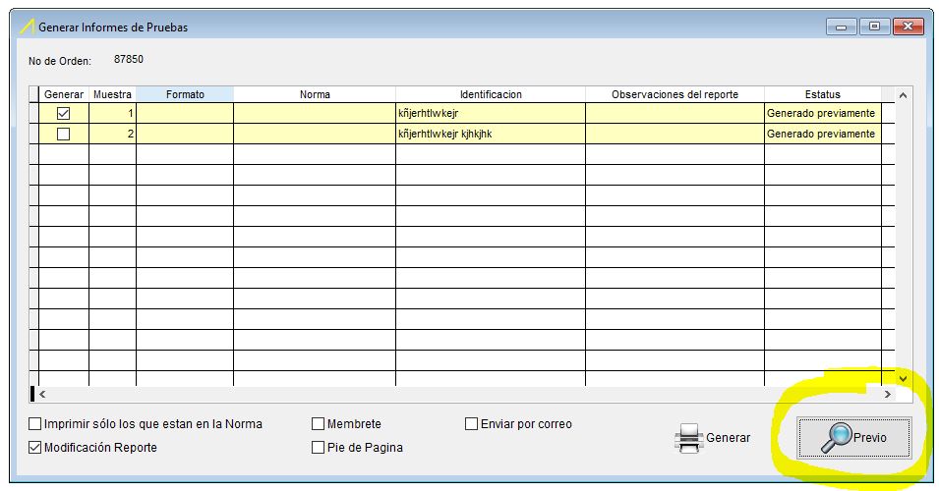939x491 pixels.
Task: Close the Generar Informes de Pruebas window
Action: [x=908, y=27]
